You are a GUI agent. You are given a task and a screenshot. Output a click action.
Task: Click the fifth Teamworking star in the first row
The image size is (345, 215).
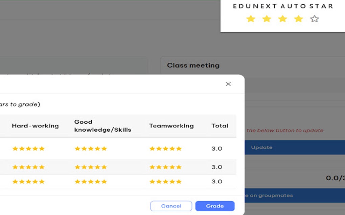(x=179, y=148)
